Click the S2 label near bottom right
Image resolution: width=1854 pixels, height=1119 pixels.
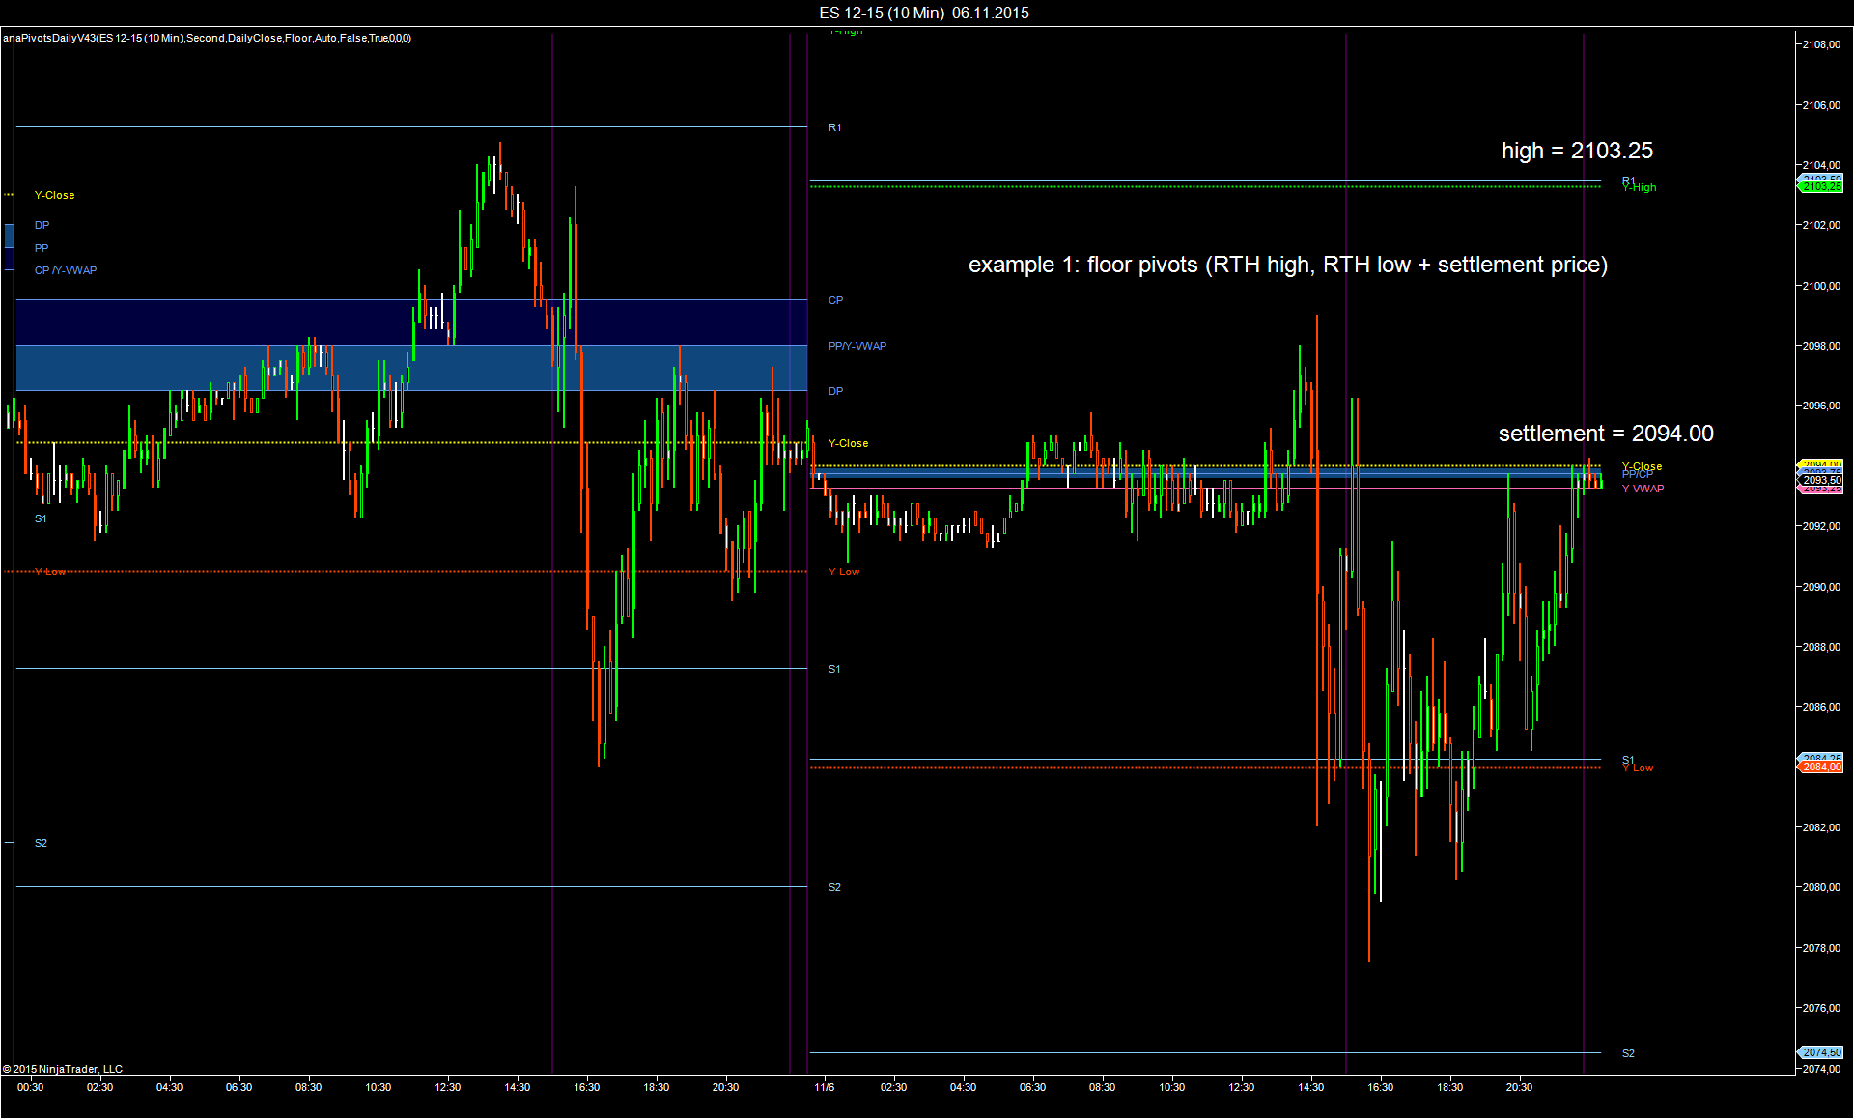pyautogui.click(x=1628, y=1053)
